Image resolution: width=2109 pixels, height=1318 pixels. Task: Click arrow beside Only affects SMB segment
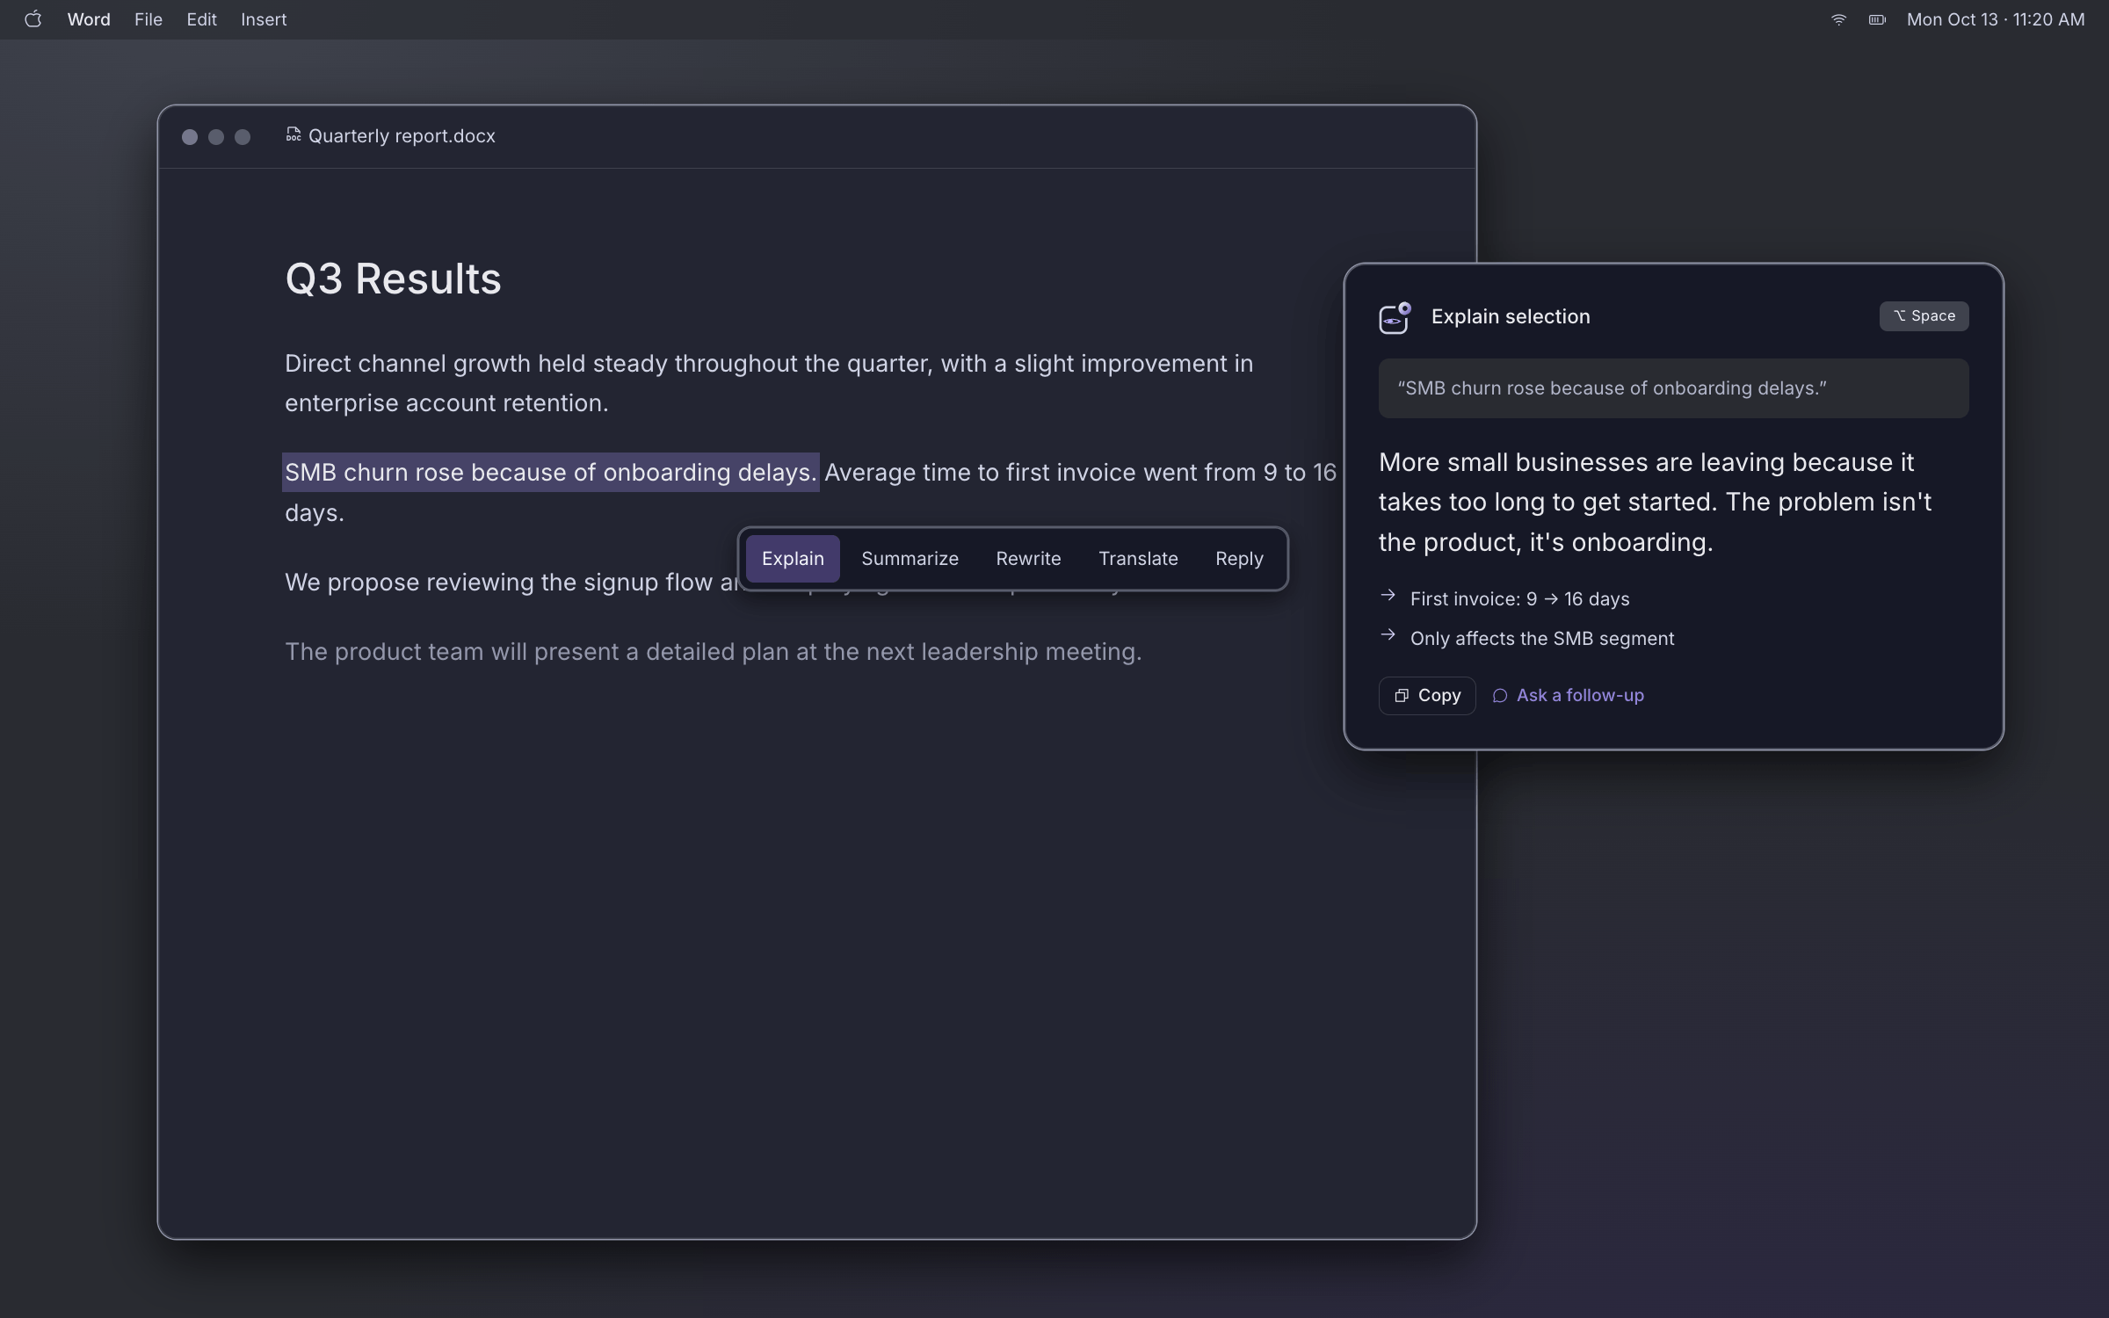(x=1388, y=635)
